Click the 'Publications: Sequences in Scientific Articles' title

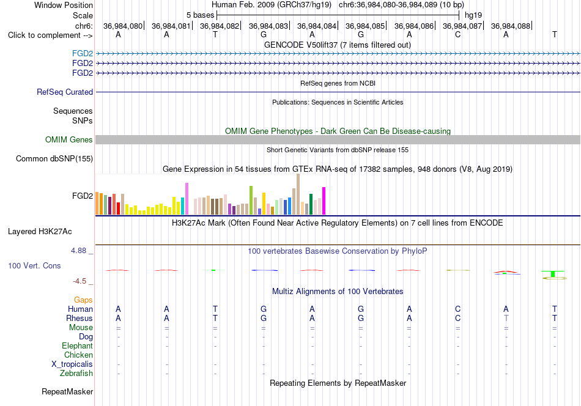(x=338, y=102)
